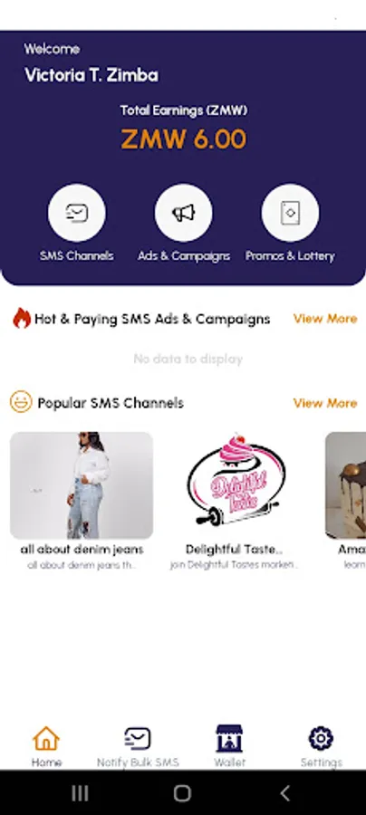Tap the smiley icon beside Popular SMS Channels
366x815 pixels.
(x=21, y=402)
